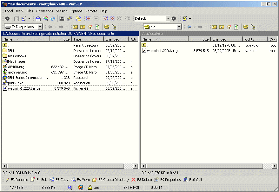This screenshot has height=192, width=279.
Task: Click F4 Edit button
Action: 39,180
